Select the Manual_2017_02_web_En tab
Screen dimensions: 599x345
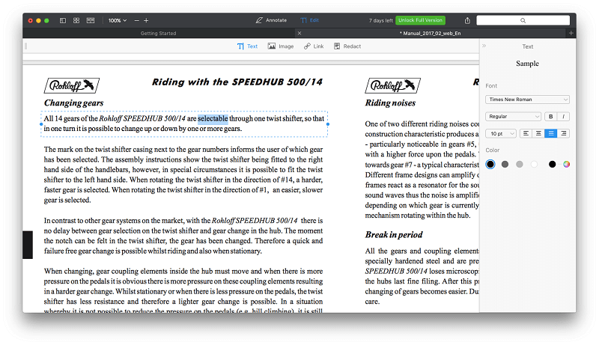(x=430, y=33)
